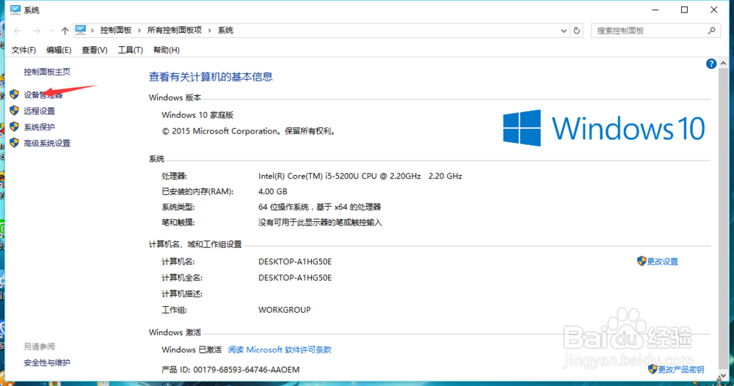Screen dimensions: 734x386
Task: Click 控制面板 in the breadcrumb
Action: [116, 30]
